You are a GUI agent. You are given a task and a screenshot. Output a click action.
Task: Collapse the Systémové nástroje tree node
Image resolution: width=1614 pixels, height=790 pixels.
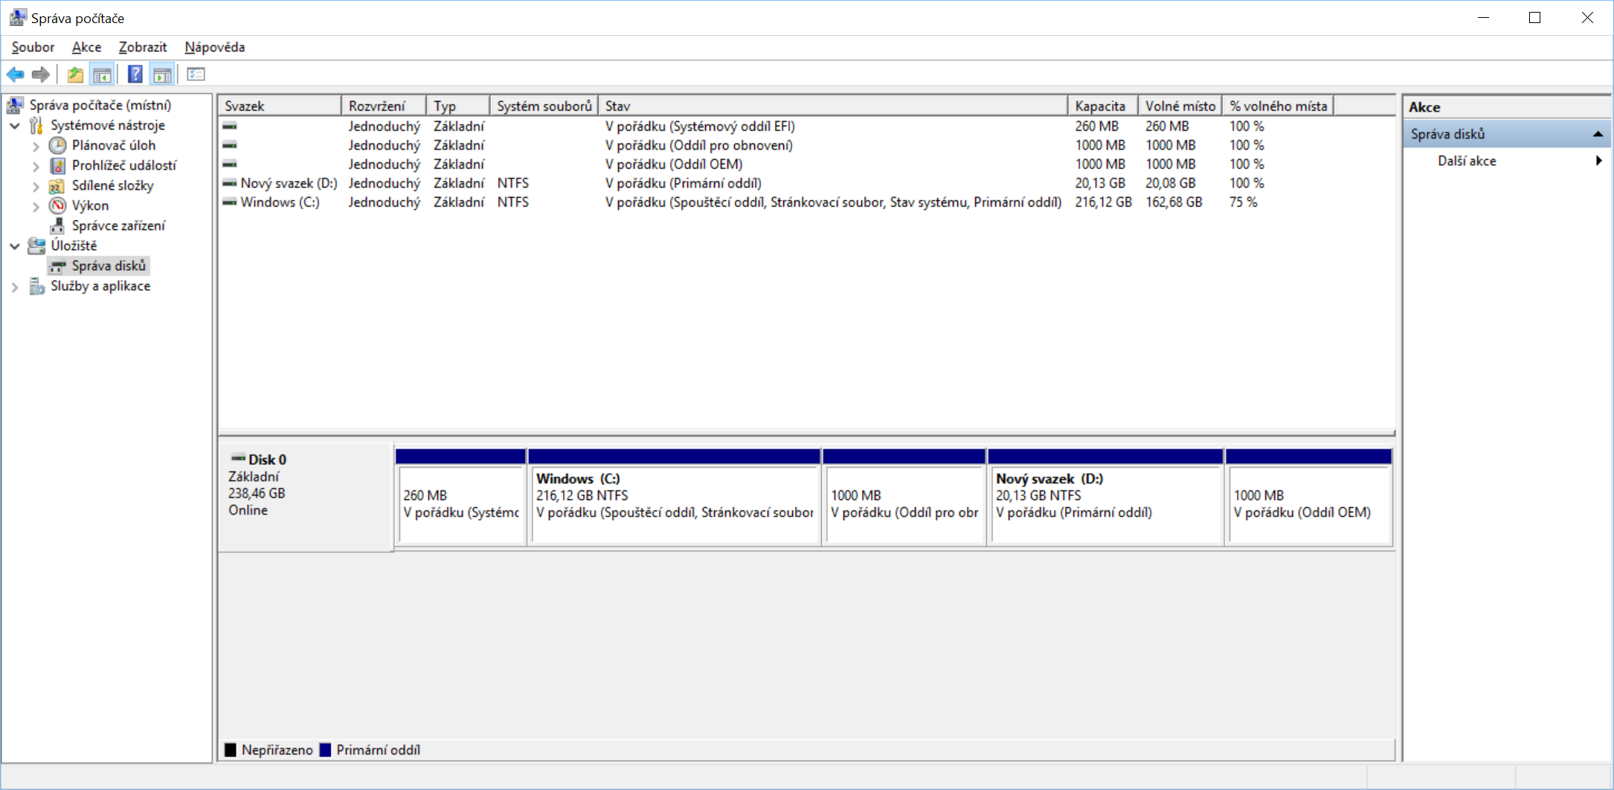(x=15, y=126)
